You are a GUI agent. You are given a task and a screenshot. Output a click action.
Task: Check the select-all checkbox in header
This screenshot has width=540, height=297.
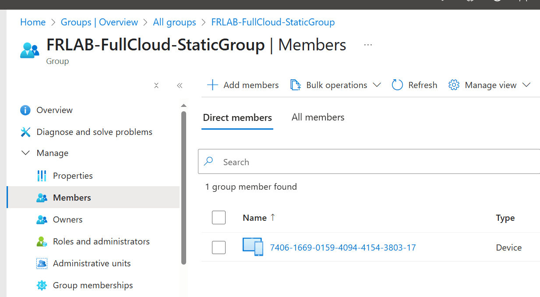(219, 218)
